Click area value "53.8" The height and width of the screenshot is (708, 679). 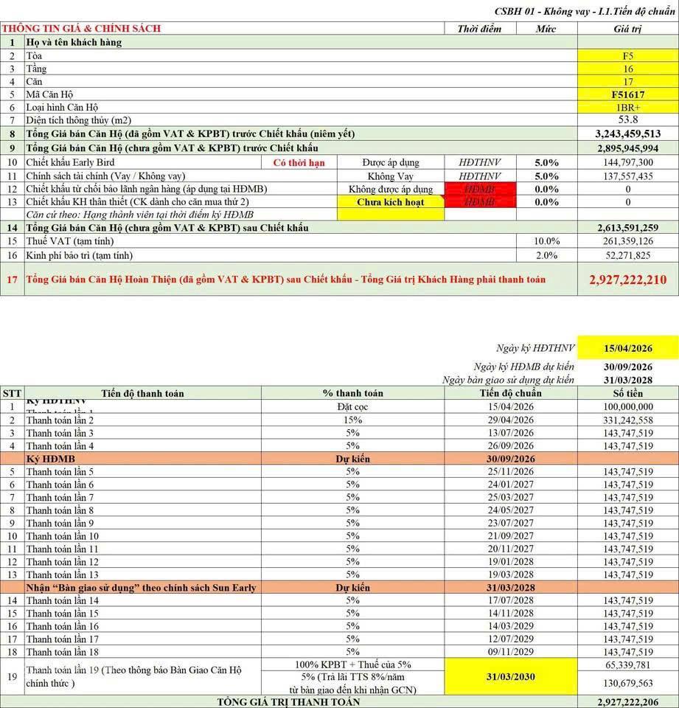pyautogui.click(x=628, y=119)
